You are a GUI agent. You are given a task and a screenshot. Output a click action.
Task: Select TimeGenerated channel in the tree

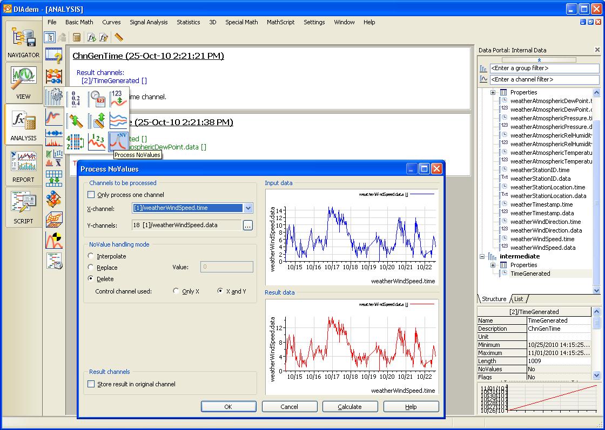click(x=530, y=274)
